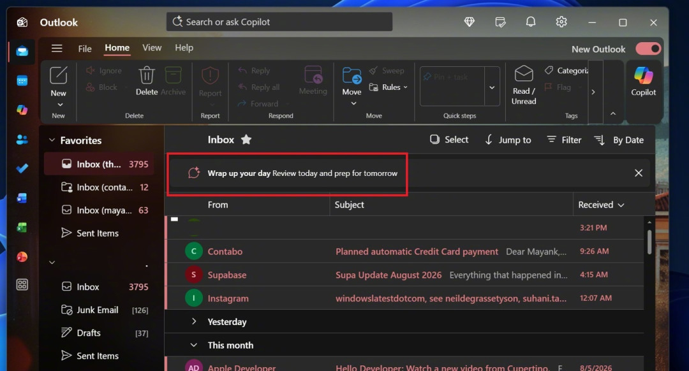The width and height of the screenshot is (689, 371).
Task: Open Outlook settings gear
Action: click(561, 22)
